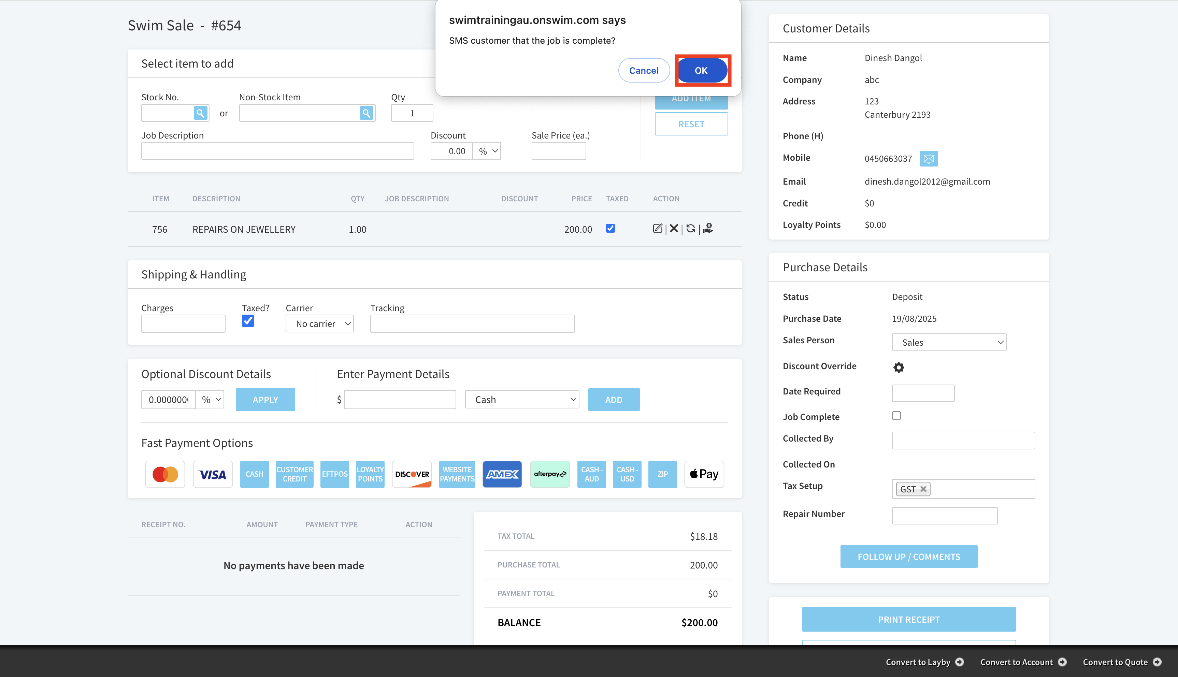1178x677 pixels.
Task: Click the refresh icon in item row
Action: click(x=690, y=228)
